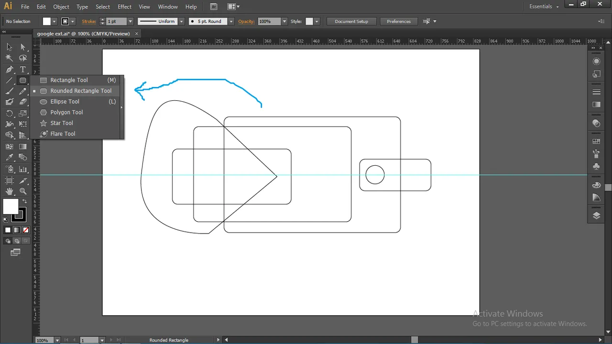
Task: Select the Pen tool
Action: tap(9, 69)
